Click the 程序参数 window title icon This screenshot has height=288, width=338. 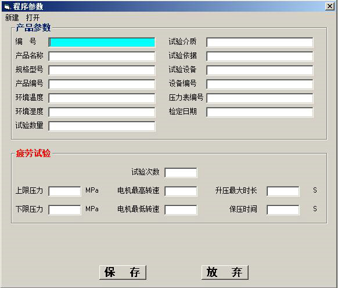pyautogui.click(x=7, y=7)
